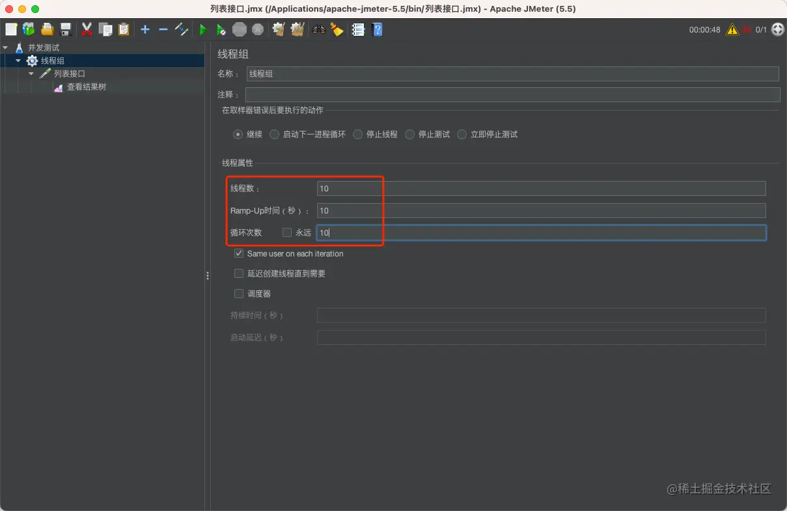Open a test plan file
This screenshot has height=511, width=787.
coord(47,29)
